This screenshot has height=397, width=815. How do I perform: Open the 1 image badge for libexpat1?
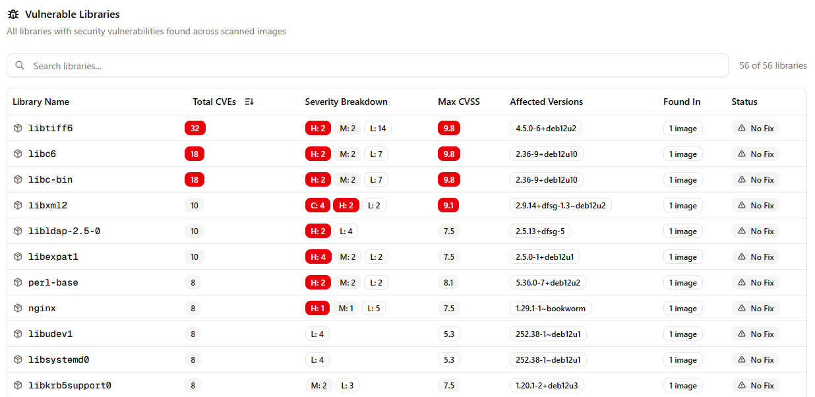click(x=682, y=257)
